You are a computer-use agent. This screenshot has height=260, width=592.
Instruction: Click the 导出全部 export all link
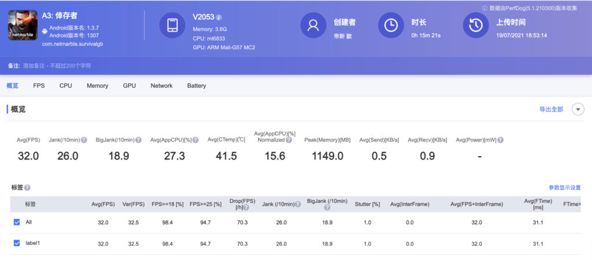551,109
